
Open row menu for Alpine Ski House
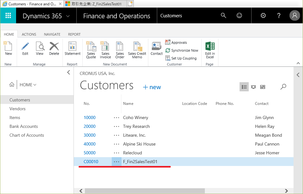point(116,144)
